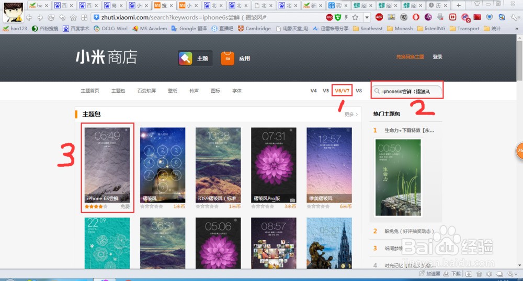
Task: Open the 百变锁屏 menu item
Action: tap(146, 91)
